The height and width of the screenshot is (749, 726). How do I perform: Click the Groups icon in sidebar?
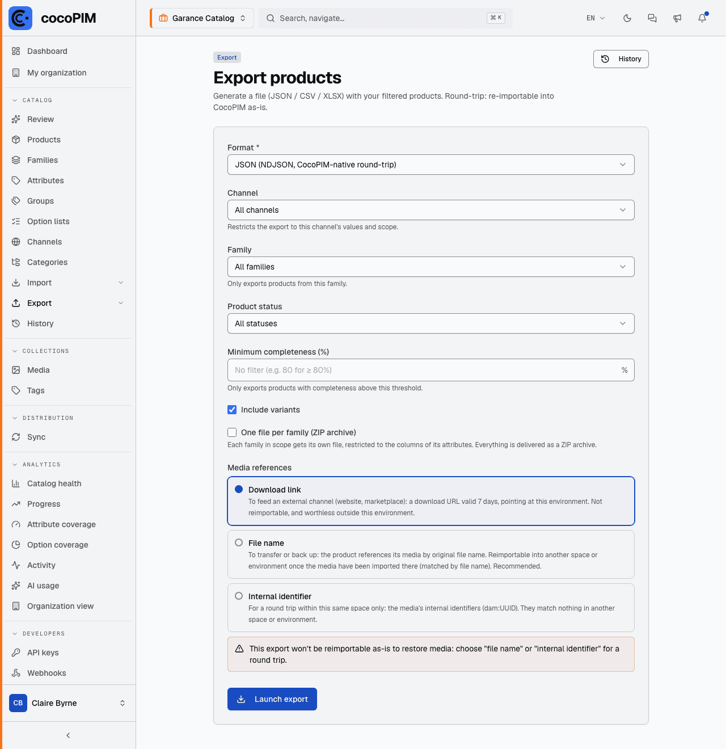(16, 201)
